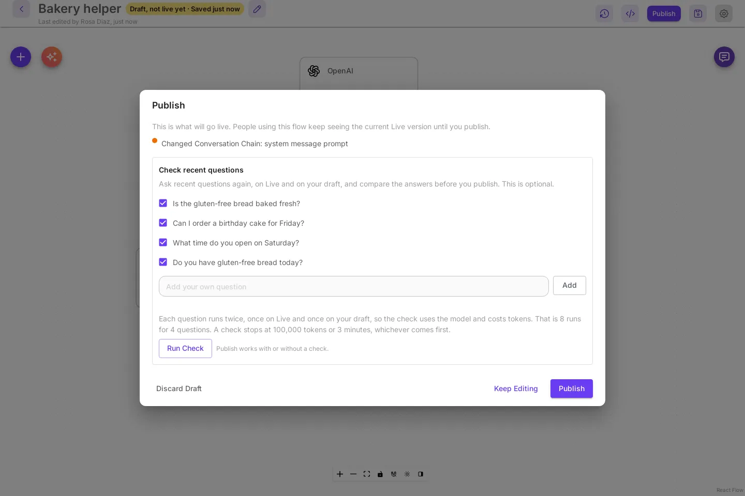Click 'Publish works with or without a check.'
The width and height of the screenshot is (745, 496).
pos(272,349)
